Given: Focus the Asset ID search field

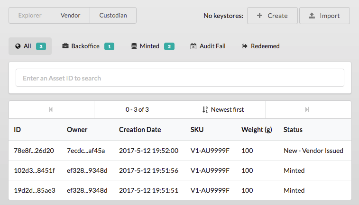Looking at the screenshot, I should (x=180, y=78).
